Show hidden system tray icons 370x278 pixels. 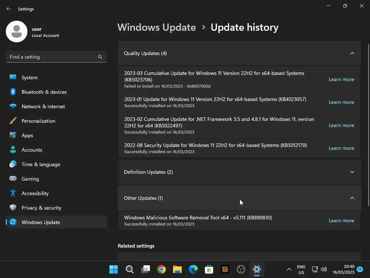(289, 269)
